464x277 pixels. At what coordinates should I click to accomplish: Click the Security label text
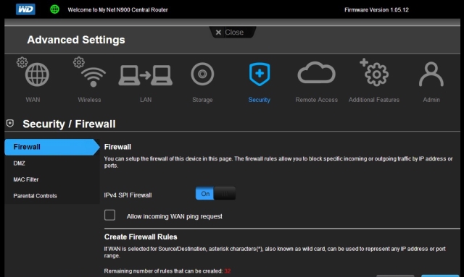[x=260, y=100]
